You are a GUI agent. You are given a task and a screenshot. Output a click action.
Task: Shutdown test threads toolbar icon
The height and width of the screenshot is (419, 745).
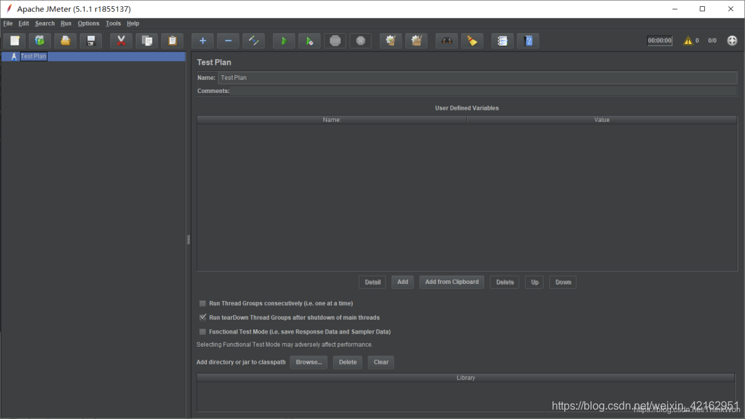click(x=361, y=41)
